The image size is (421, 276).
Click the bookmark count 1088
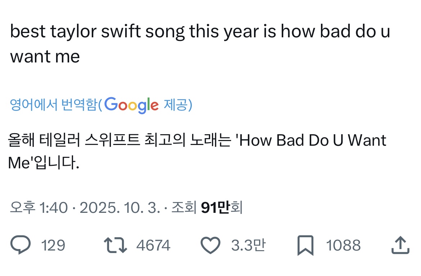coord(343,245)
